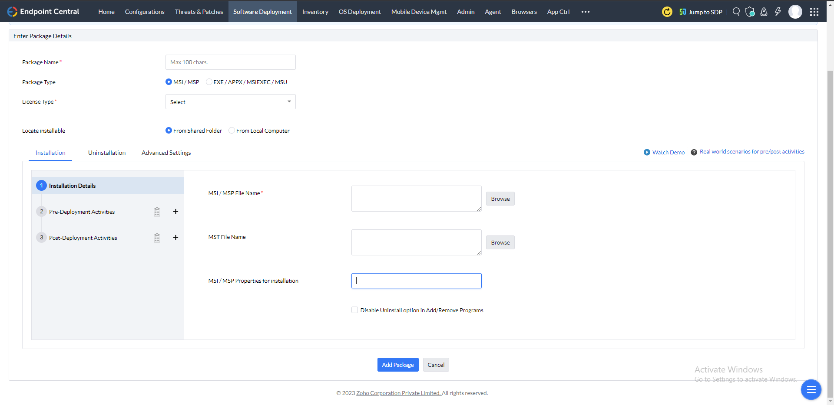Open the ellipsis overflow menu in navigation bar

tap(585, 12)
